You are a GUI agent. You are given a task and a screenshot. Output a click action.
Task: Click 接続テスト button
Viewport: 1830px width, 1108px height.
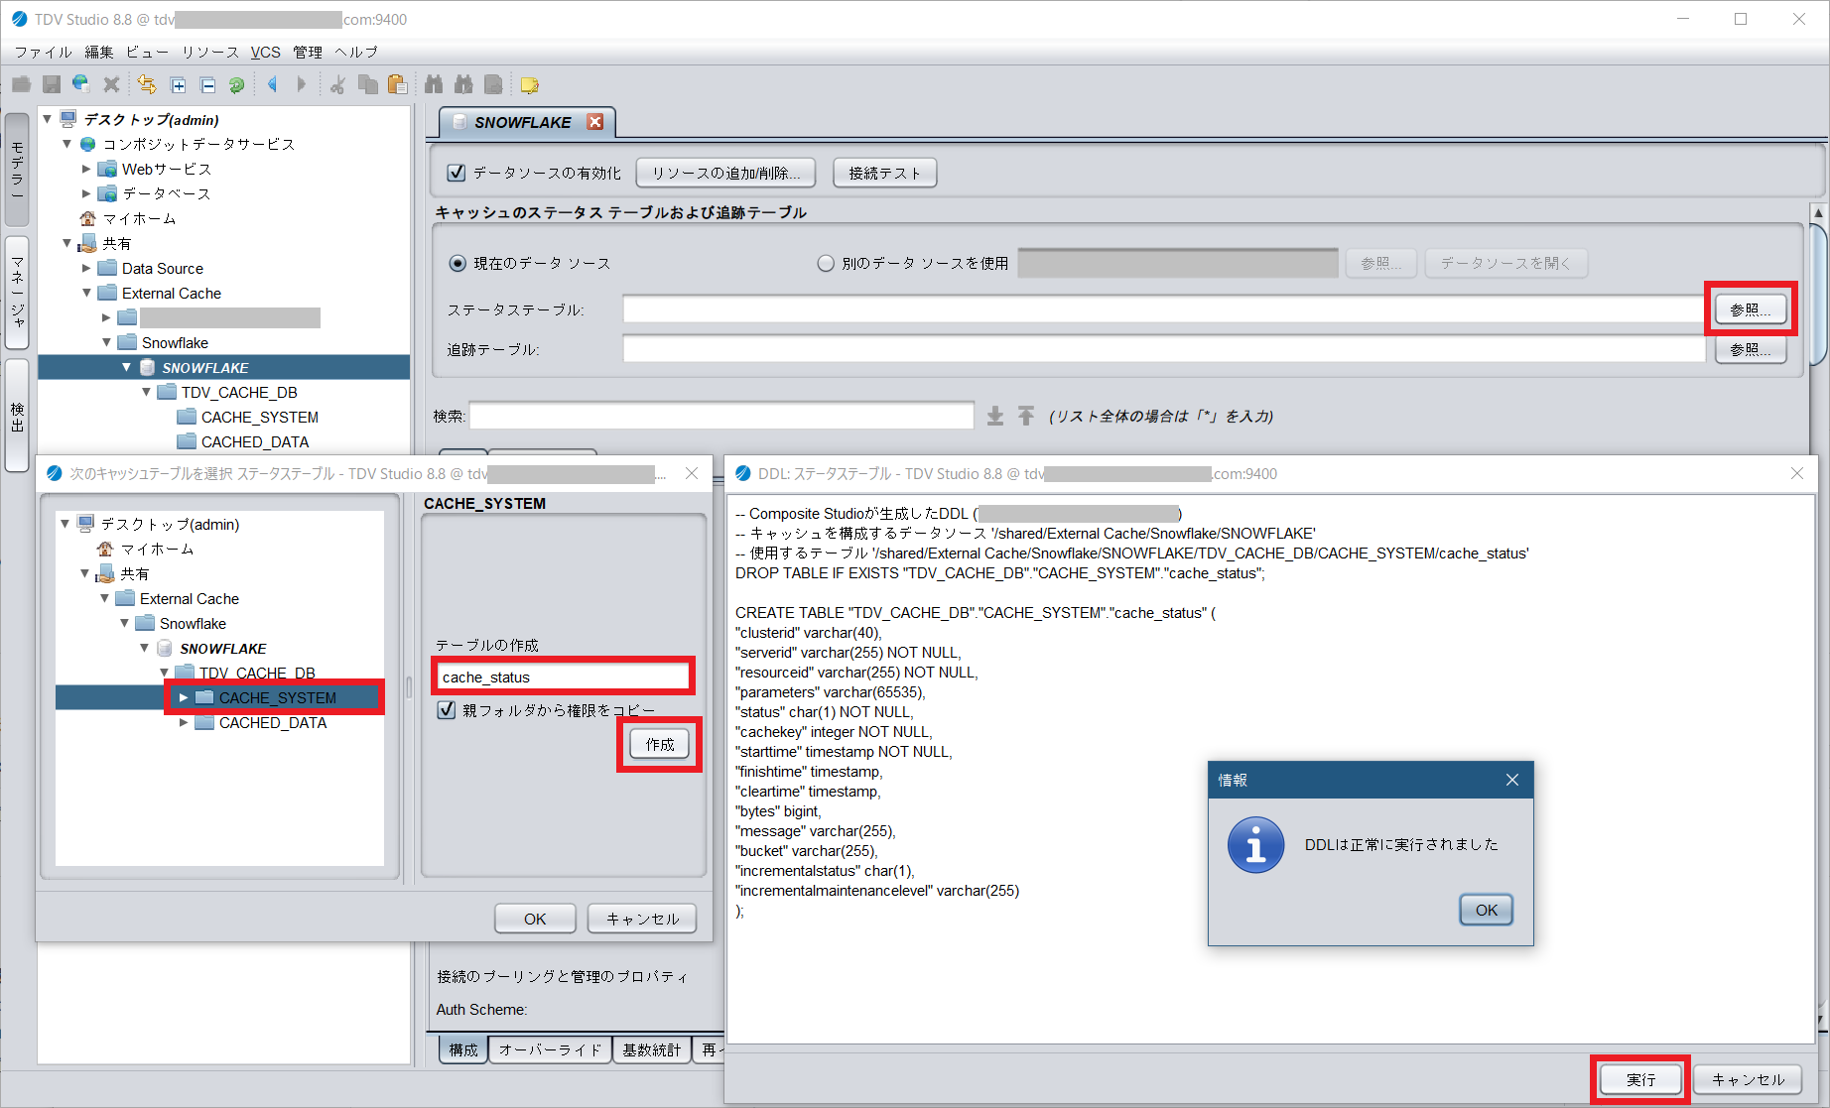tap(884, 173)
